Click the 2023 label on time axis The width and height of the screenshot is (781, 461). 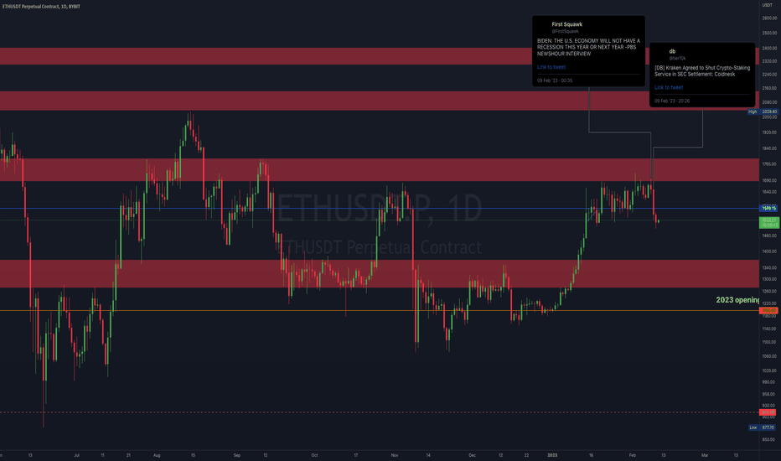(x=552, y=455)
